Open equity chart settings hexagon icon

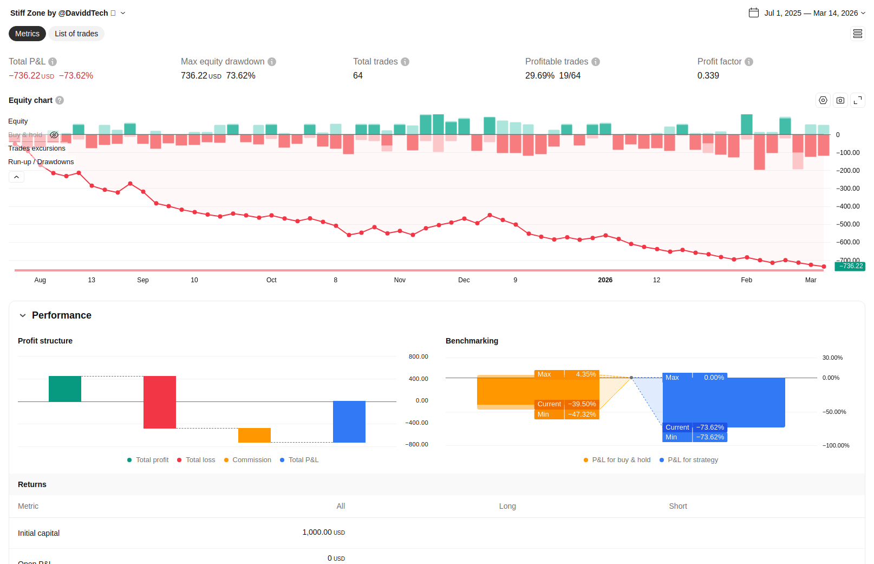[x=823, y=100]
